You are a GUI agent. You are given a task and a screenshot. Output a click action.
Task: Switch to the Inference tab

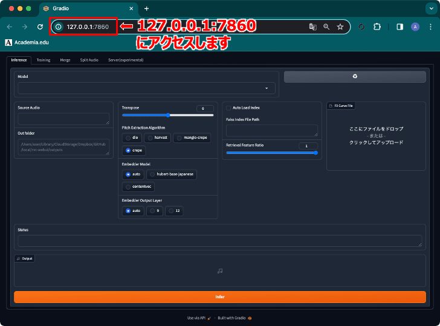click(x=19, y=60)
